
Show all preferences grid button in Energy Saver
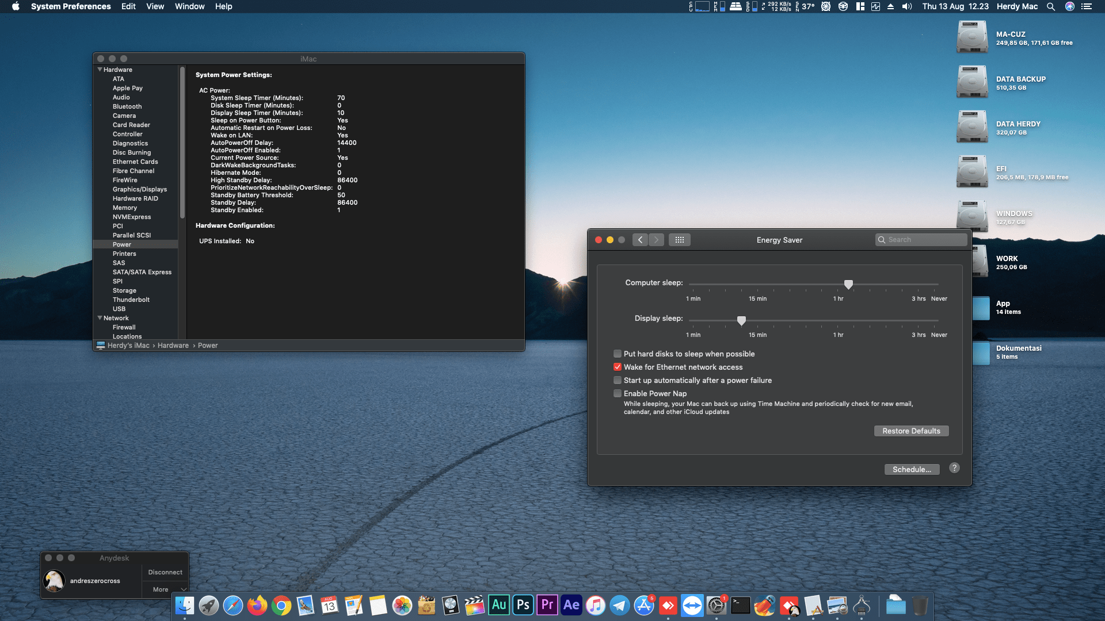tap(680, 240)
